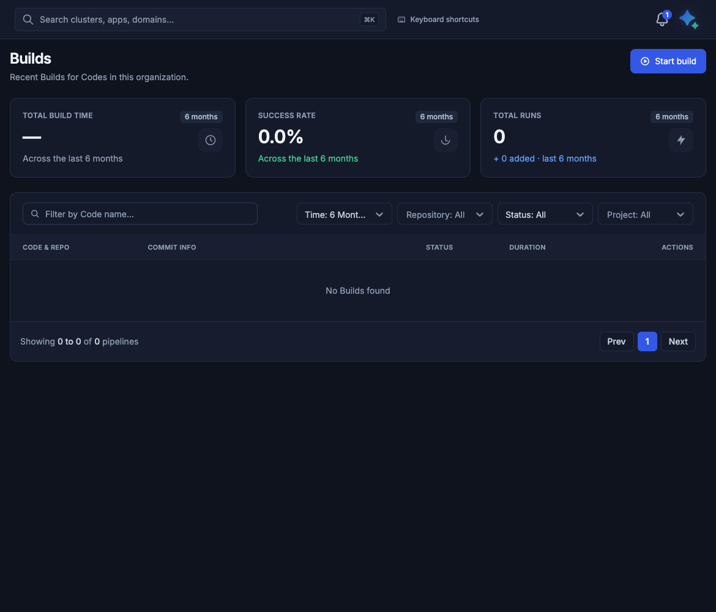
Task: Click the Showing 0 to 0 of 0 pipelines text
Action: click(80, 341)
